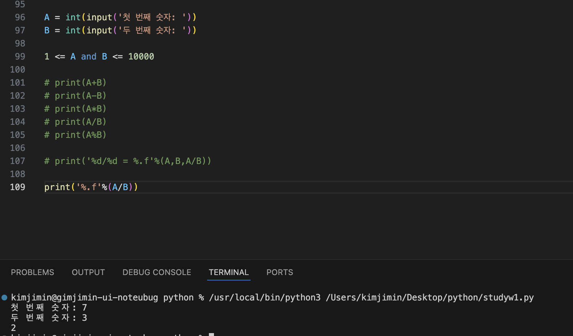573x336 pixels.
Task: Open the DEBUG CONSOLE tab
Action: click(157, 272)
